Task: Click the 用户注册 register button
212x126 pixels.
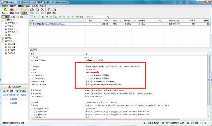Action: click(22, 91)
